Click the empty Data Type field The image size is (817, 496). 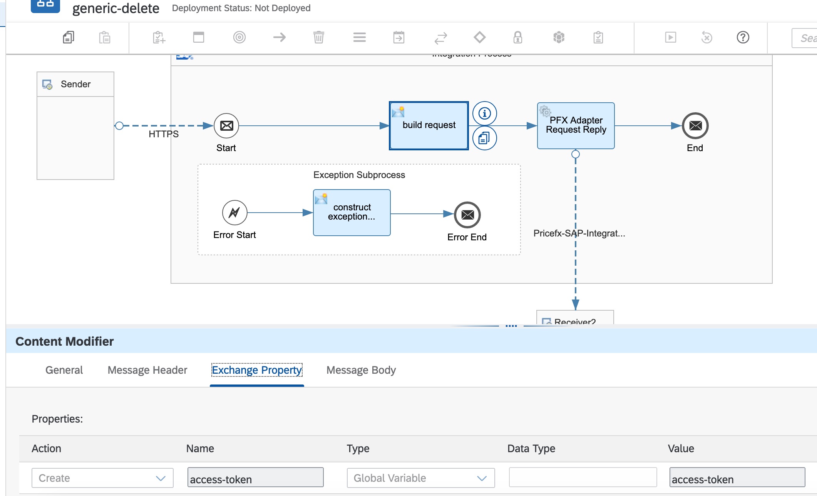[x=583, y=478]
